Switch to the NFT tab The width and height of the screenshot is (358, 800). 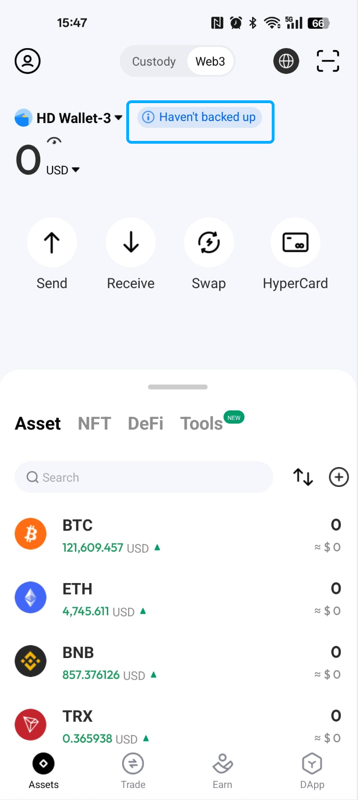point(94,424)
